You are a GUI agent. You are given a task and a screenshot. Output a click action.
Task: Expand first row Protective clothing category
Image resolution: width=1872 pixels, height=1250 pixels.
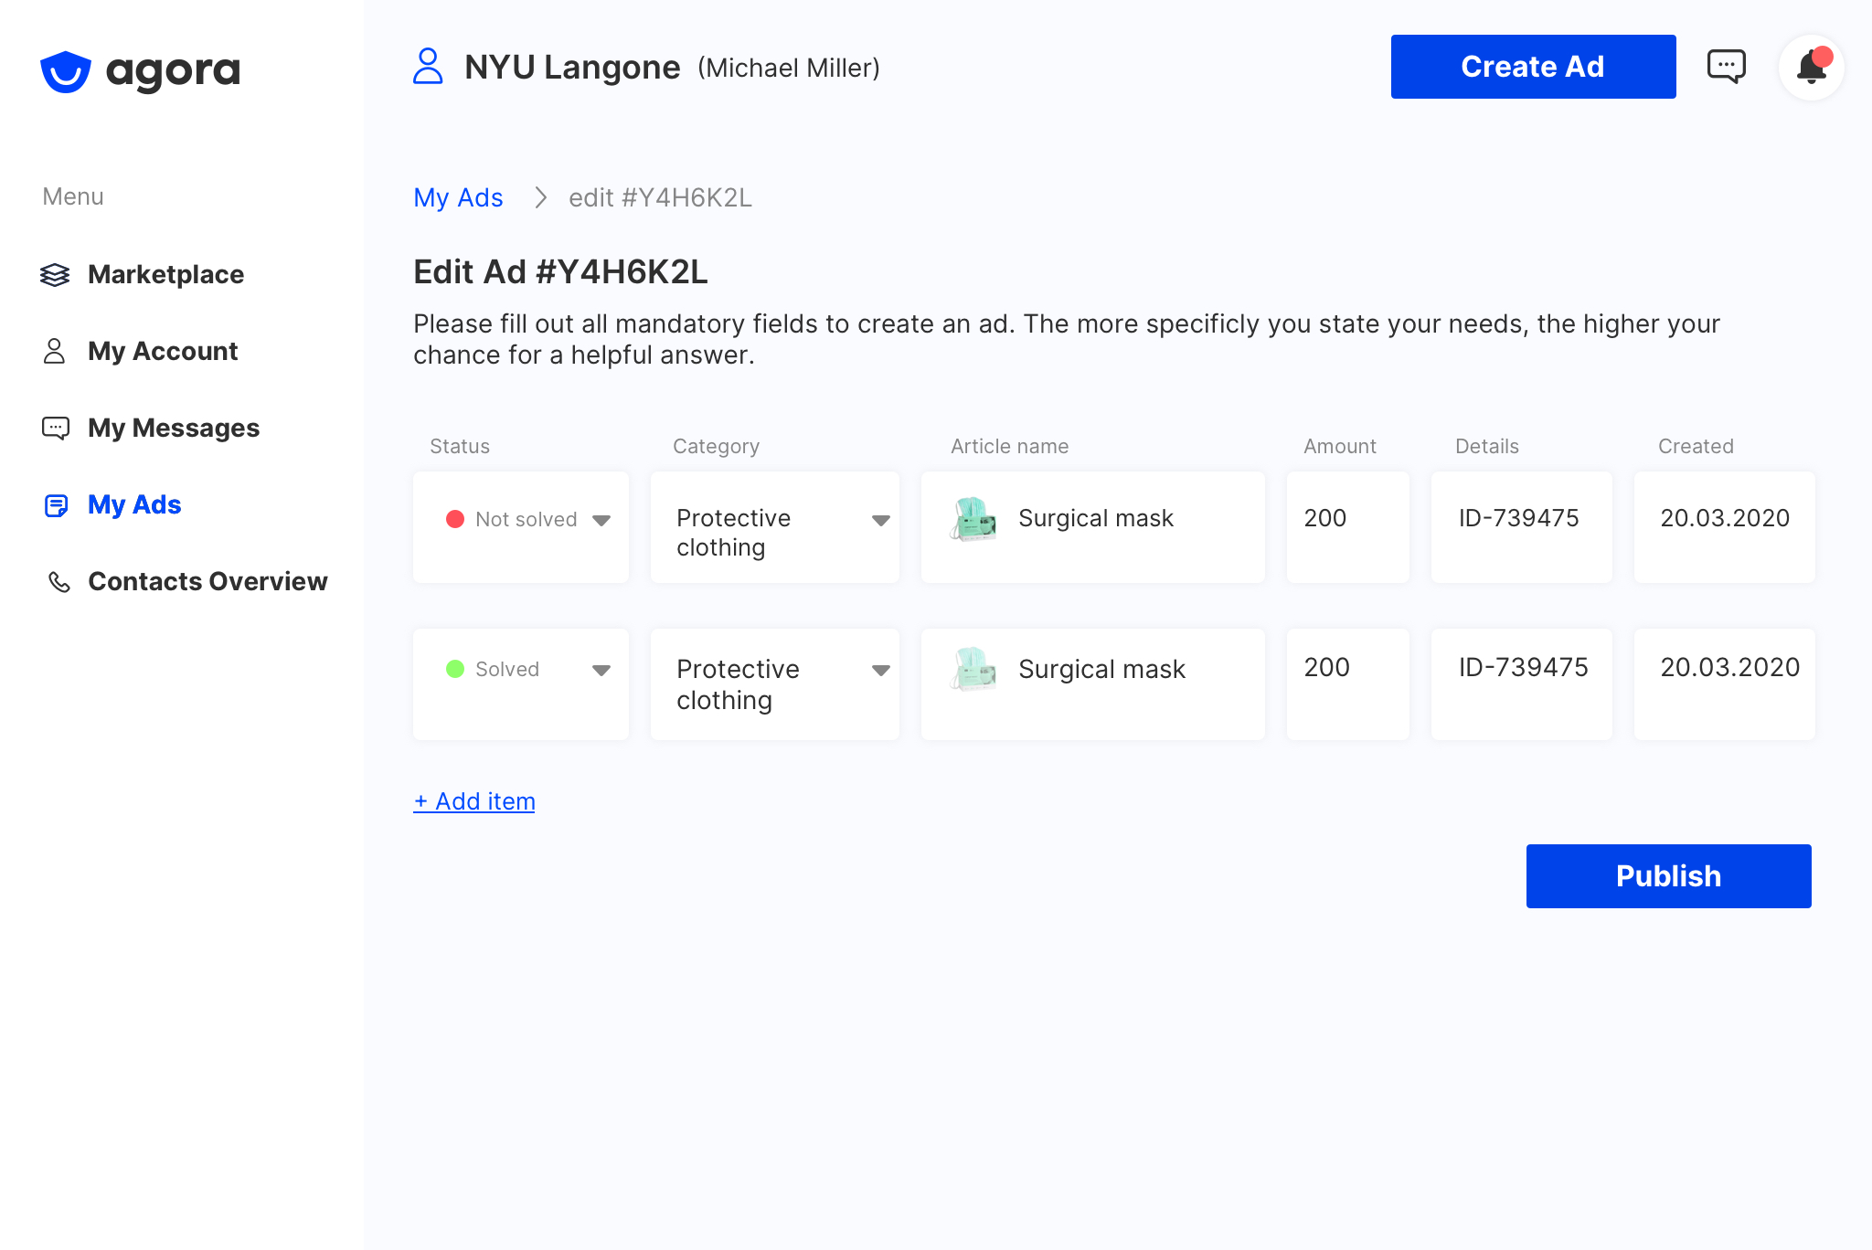pyautogui.click(x=880, y=520)
